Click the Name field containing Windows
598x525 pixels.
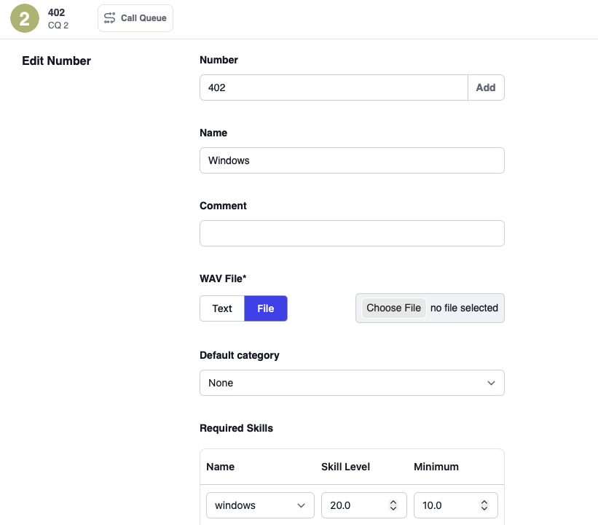pos(352,160)
